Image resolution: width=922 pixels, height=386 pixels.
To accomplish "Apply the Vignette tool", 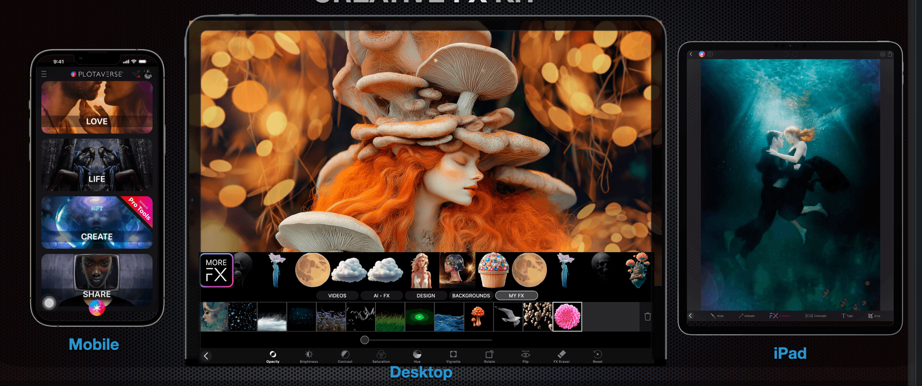I will point(453,356).
